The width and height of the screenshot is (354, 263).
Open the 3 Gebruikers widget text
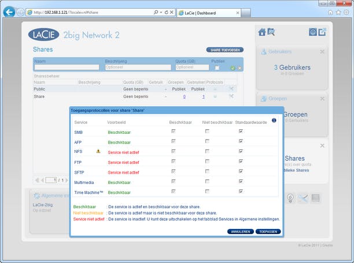(x=292, y=67)
